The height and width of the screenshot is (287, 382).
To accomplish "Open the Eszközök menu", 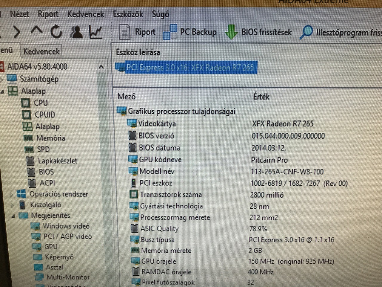I will tap(128, 14).
